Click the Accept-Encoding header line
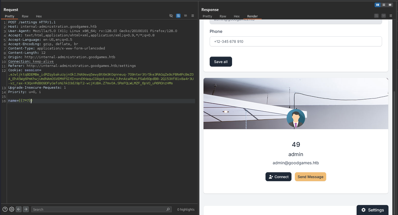 coord(43,44)
